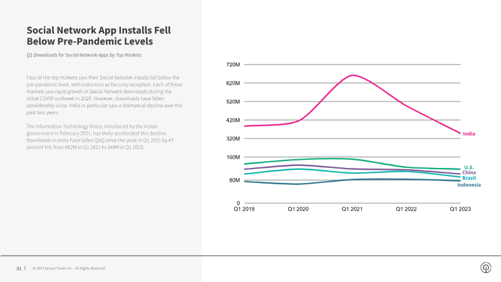This screenshot has height=282, width=501.
Task: Click the China series label
Action: pyautogui.click(x=469, y=172)
